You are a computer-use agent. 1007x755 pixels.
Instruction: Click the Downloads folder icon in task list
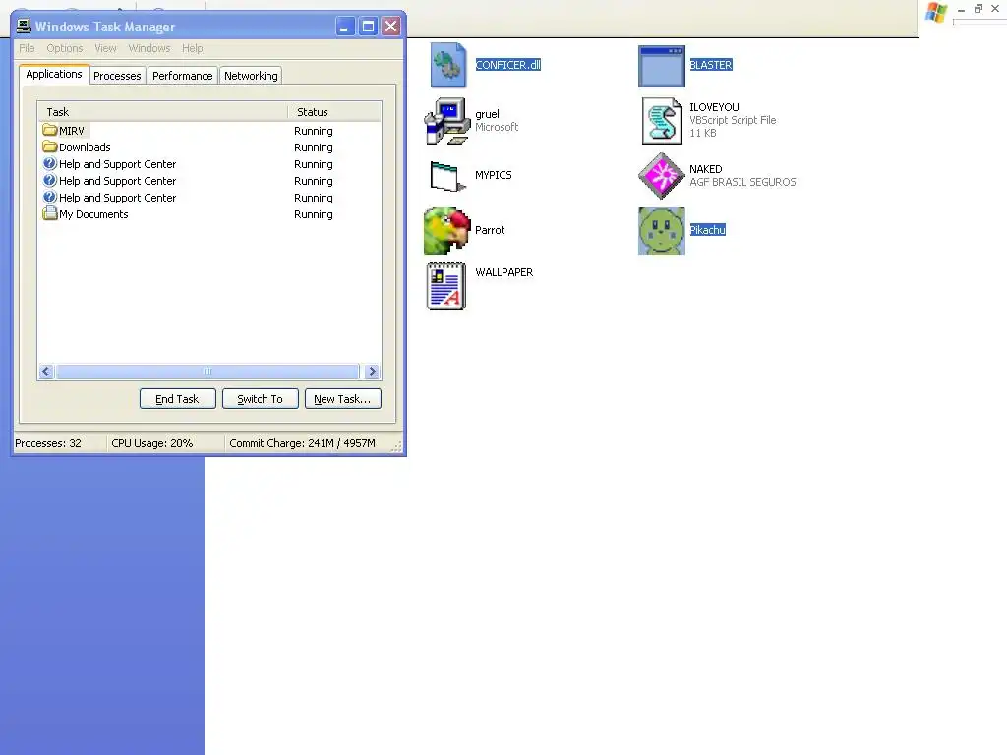click(50, 146)
